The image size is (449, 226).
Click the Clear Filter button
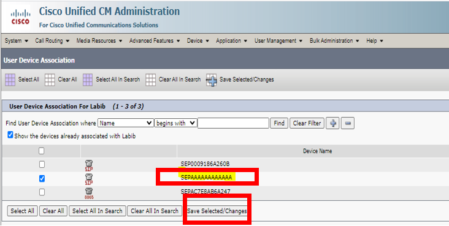pyautogui.click(x=307, y=123)
